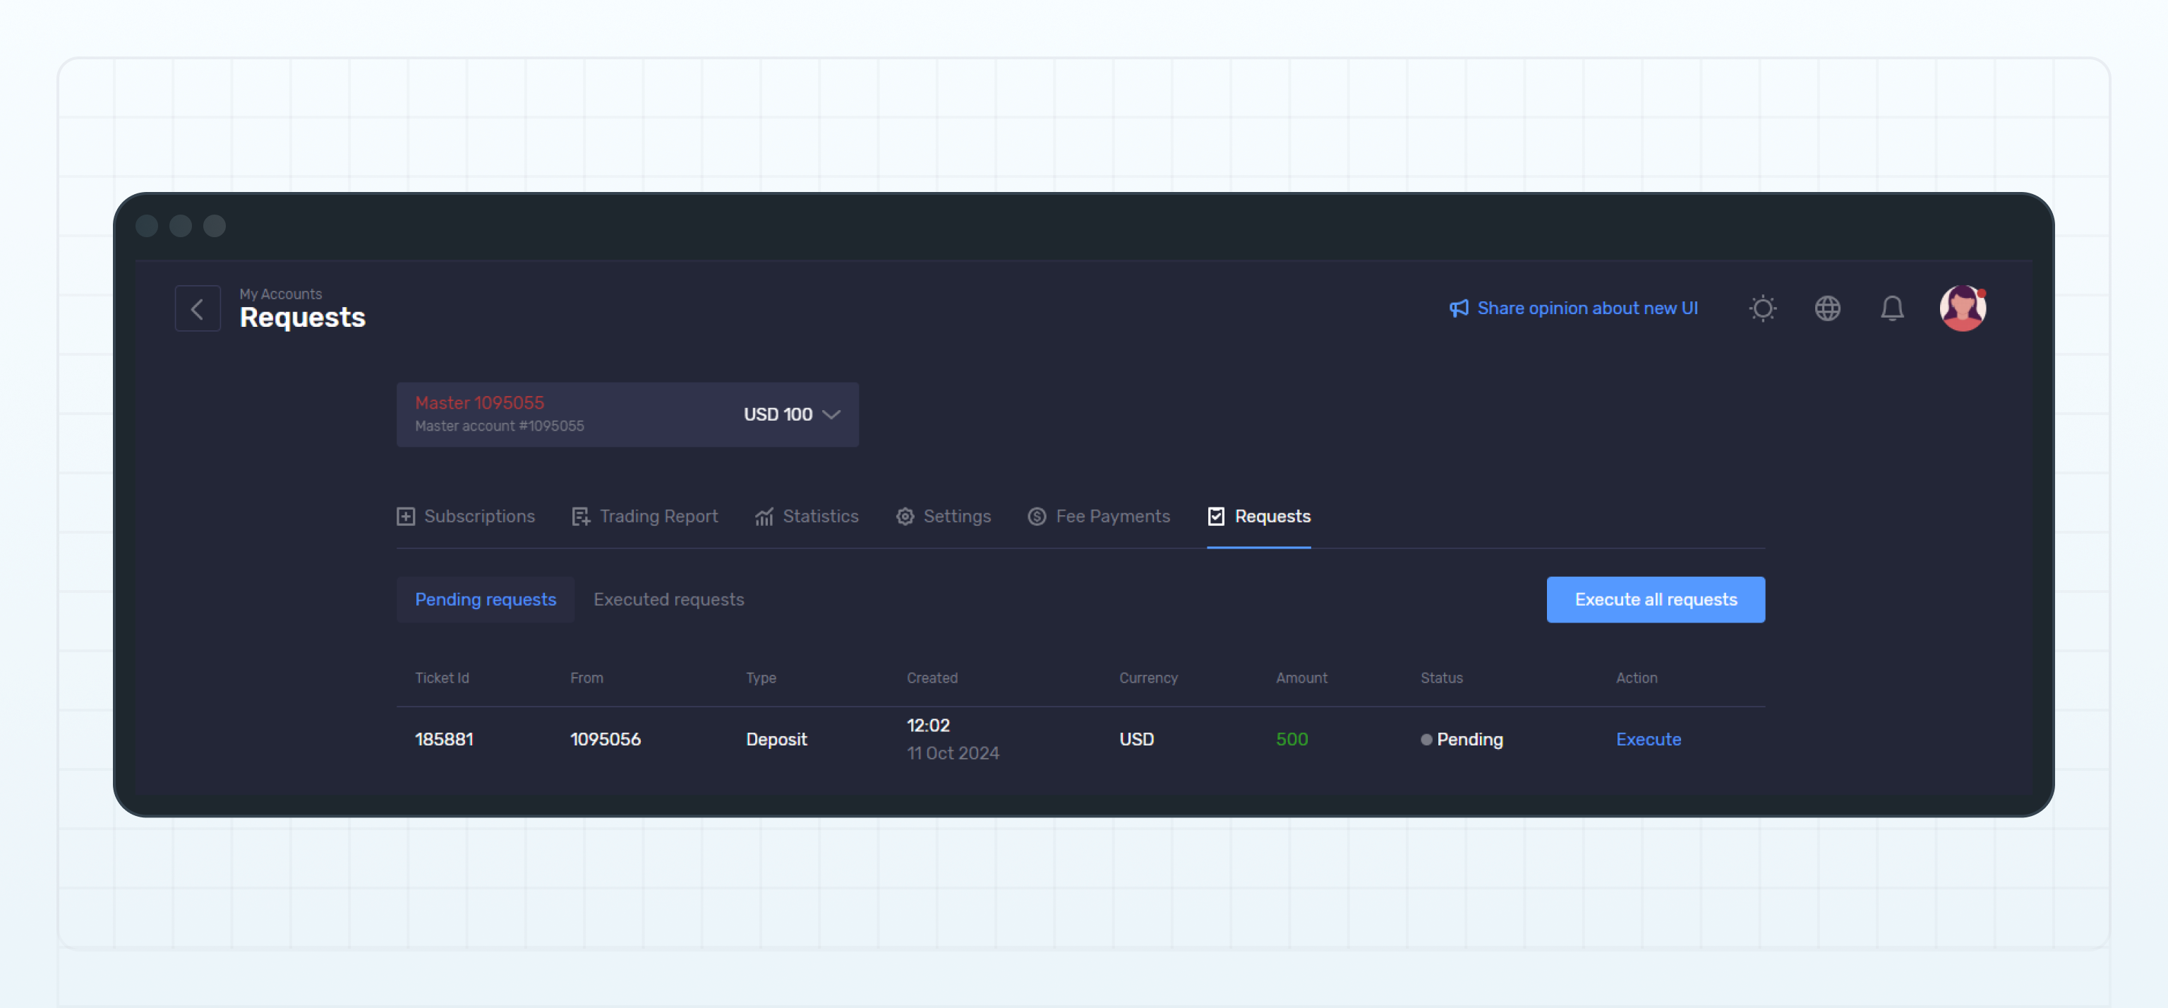Click the Fee Payments dollar icon

tap(1037, 516)
